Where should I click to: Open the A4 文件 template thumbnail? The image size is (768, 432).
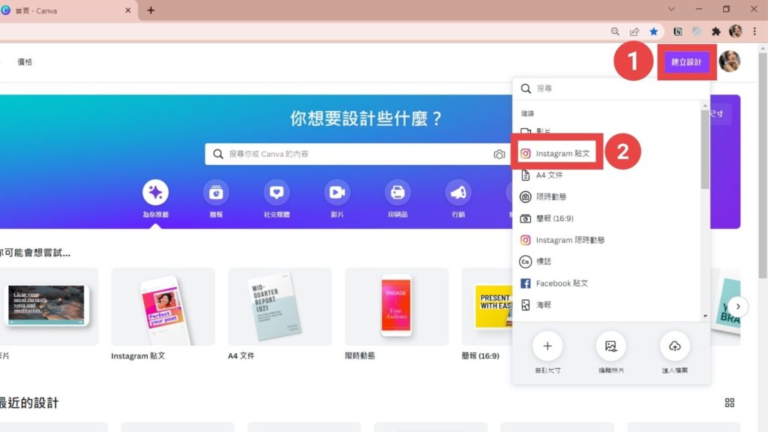coord(280,307)
